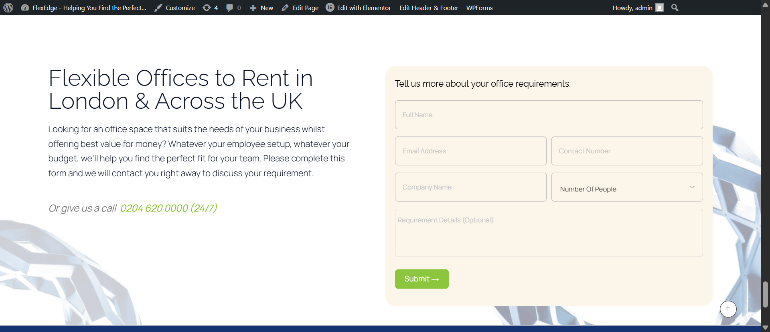The width and height of the screenshot is (770, 332).
Task: Open the FlexEdge site dashboard icon
Action: coord(25,8)
